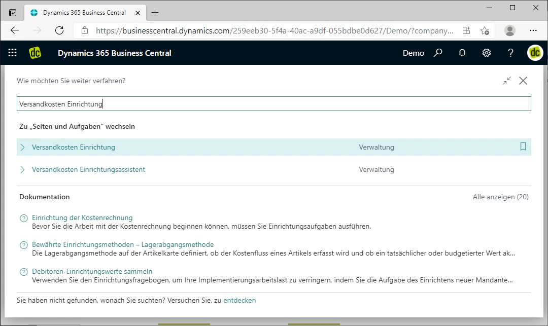View site information lock icon
The width and height of the screenshot is (548, 326).
click(85, 31)
